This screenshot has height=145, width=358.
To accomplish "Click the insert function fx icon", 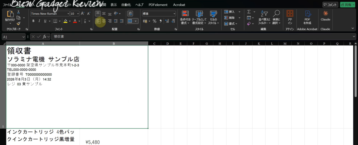I will pyautogui.click(x=44, y=36).
